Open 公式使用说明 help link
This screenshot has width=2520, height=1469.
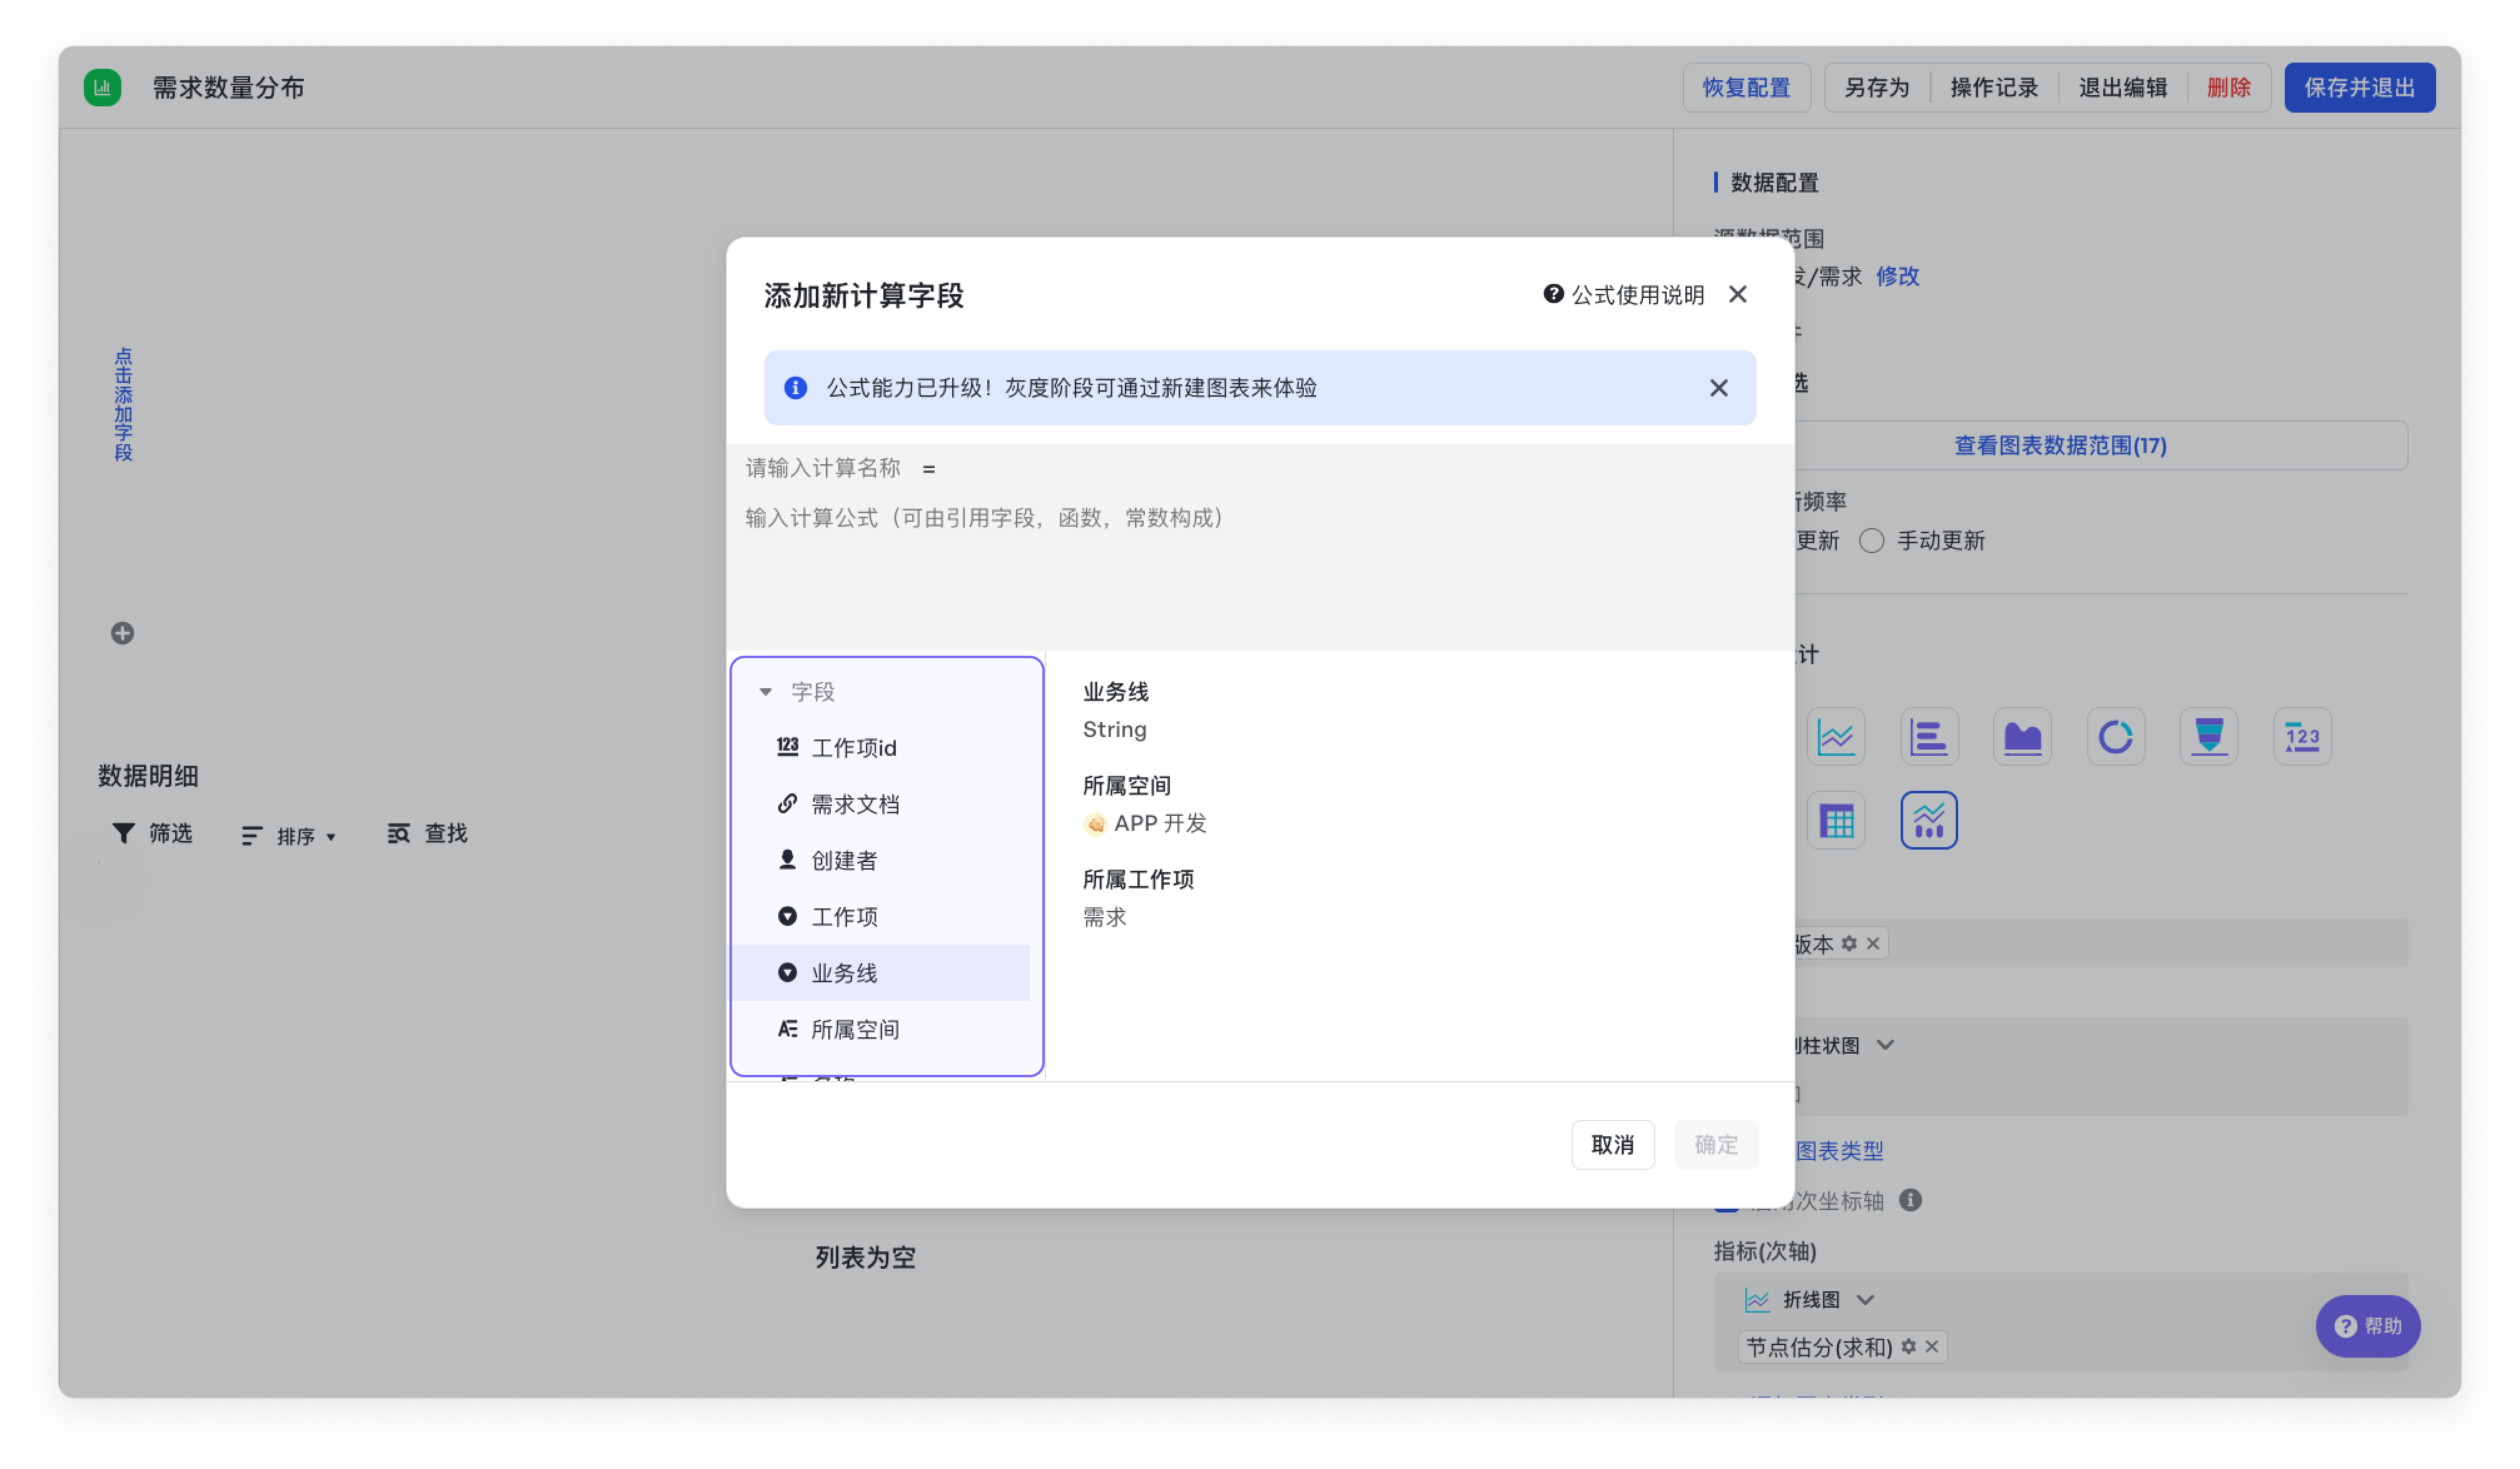pos(1624,295)
